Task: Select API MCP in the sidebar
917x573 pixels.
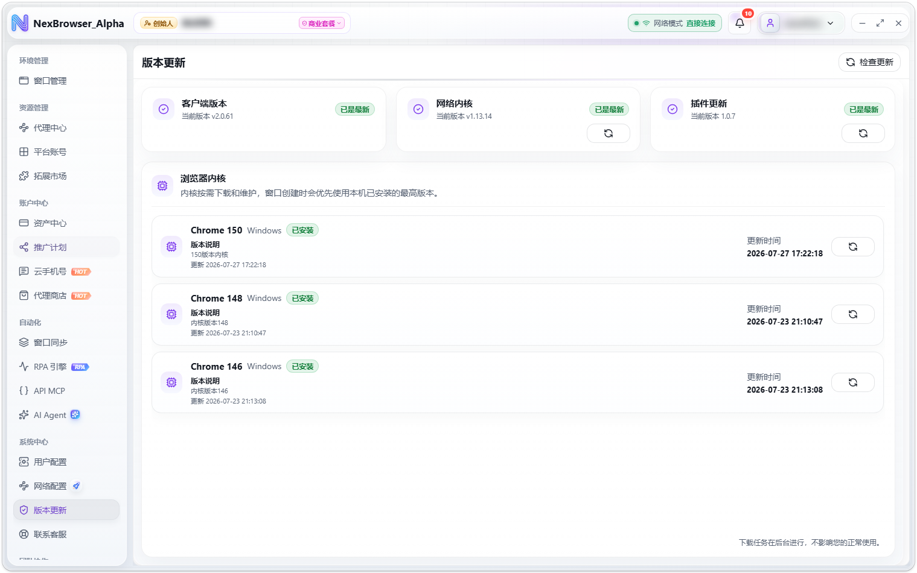Action: coord(66,391)
